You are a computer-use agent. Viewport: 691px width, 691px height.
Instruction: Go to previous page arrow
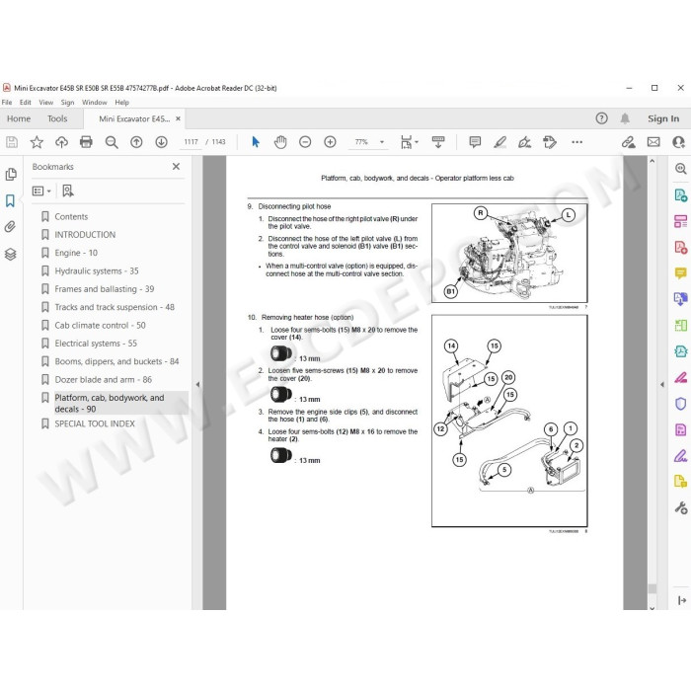tap(136, 142)
